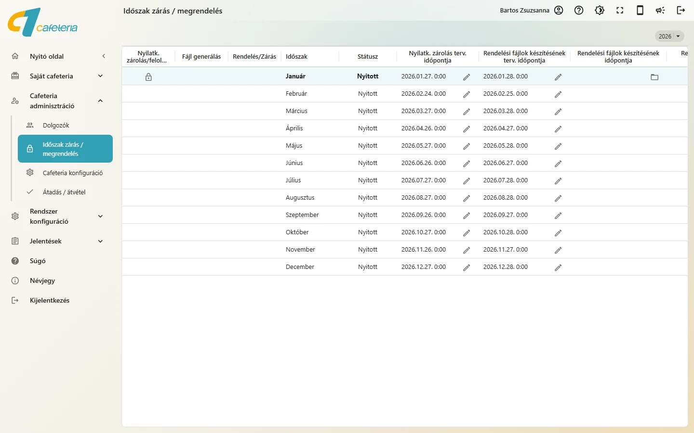Viewport: 694px width, 433px height.
Task: Select the November period row text
Action: [300, 250]
